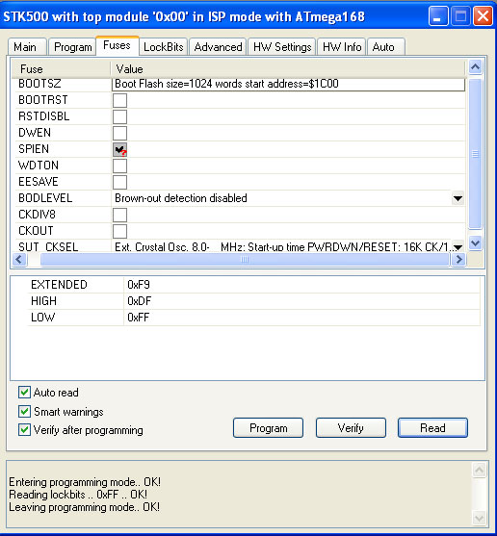The width and height of the screenshot is (497, 536).
Task: Toggle Smart warnings checkbox
Action: point(24,411)
